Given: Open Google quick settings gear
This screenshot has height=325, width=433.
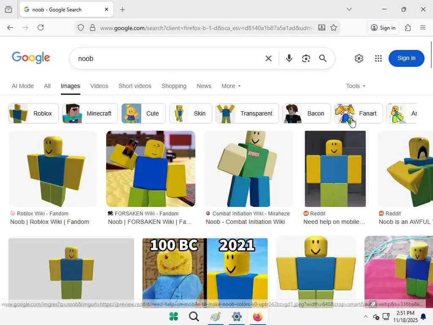Looking at the screenshot, I should (359, 58).
